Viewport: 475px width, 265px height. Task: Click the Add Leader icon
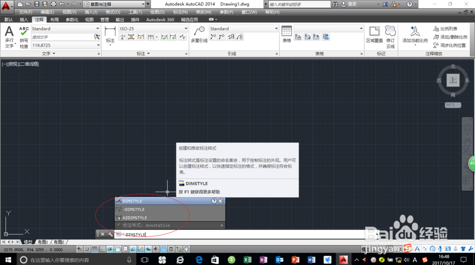click(213, 37)
